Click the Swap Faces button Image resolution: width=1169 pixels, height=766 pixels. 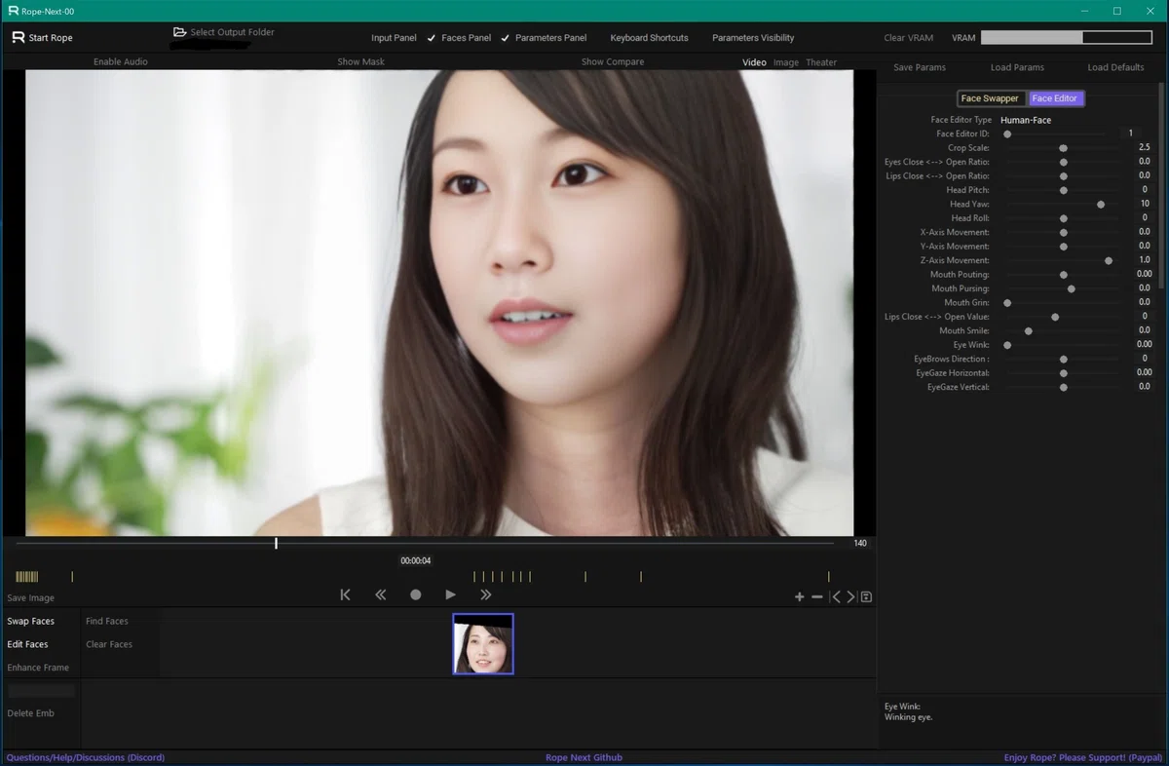tap(30, 621)
